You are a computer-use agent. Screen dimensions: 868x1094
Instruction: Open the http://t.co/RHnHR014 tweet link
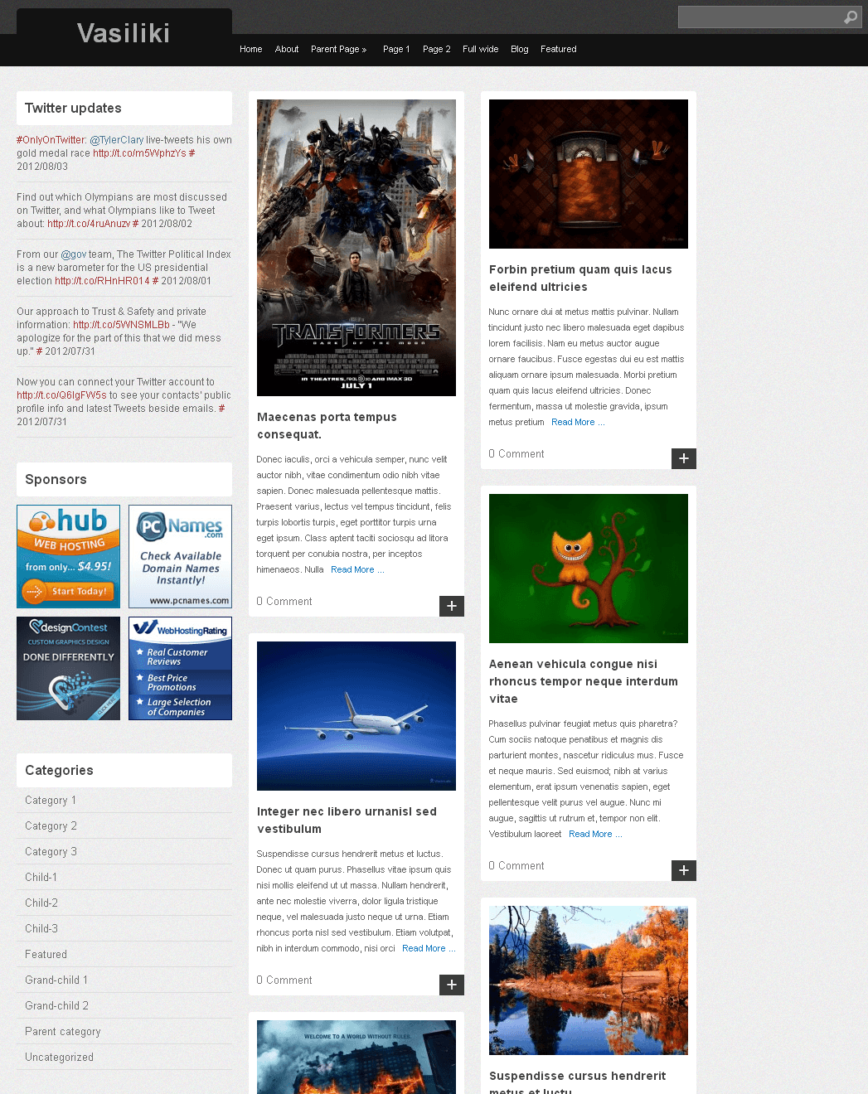click(102, 281)
